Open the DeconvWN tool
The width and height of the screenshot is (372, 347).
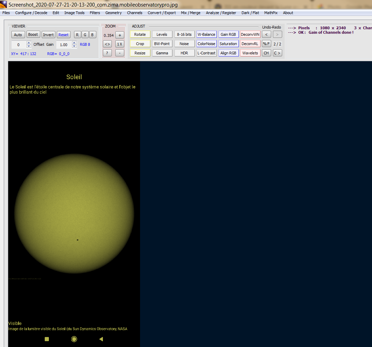click(250, 34)
